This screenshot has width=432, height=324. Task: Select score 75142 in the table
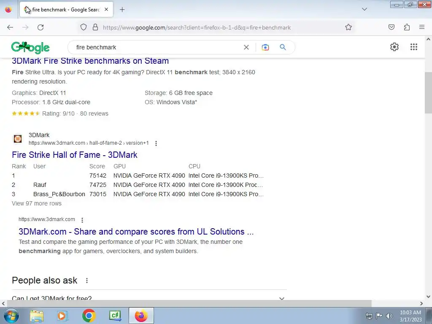pyautogui.click(x=98, y=176)
